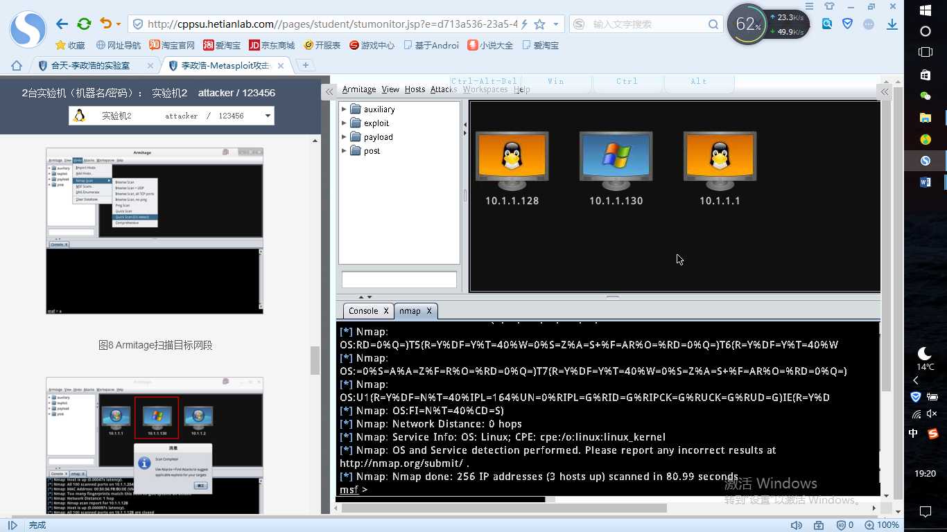
Task: Expand the exploit module folder
Action: pos(344,123)
